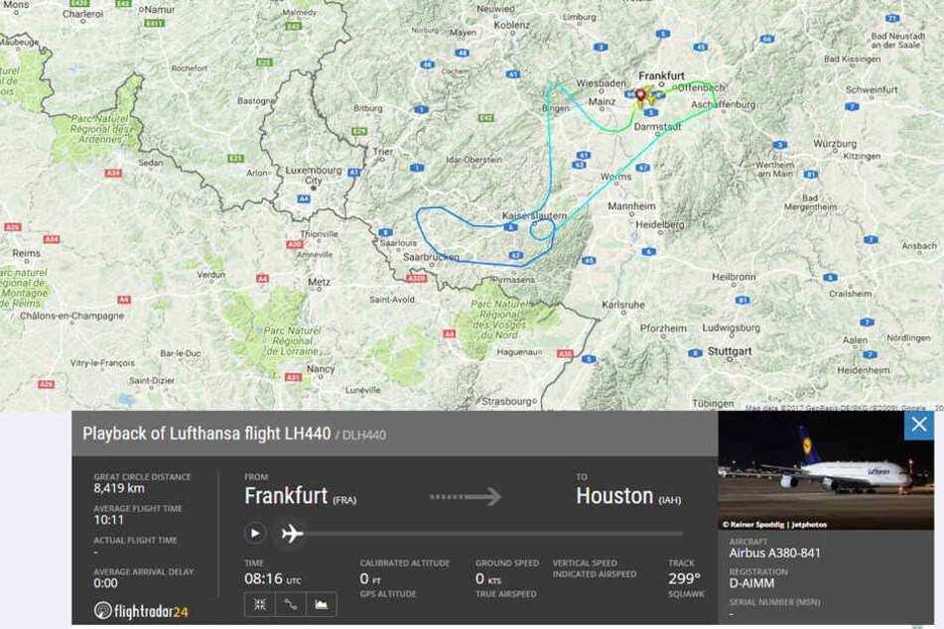Click the Mannheim label on map

pyautogui.click(x=631, y=205)
